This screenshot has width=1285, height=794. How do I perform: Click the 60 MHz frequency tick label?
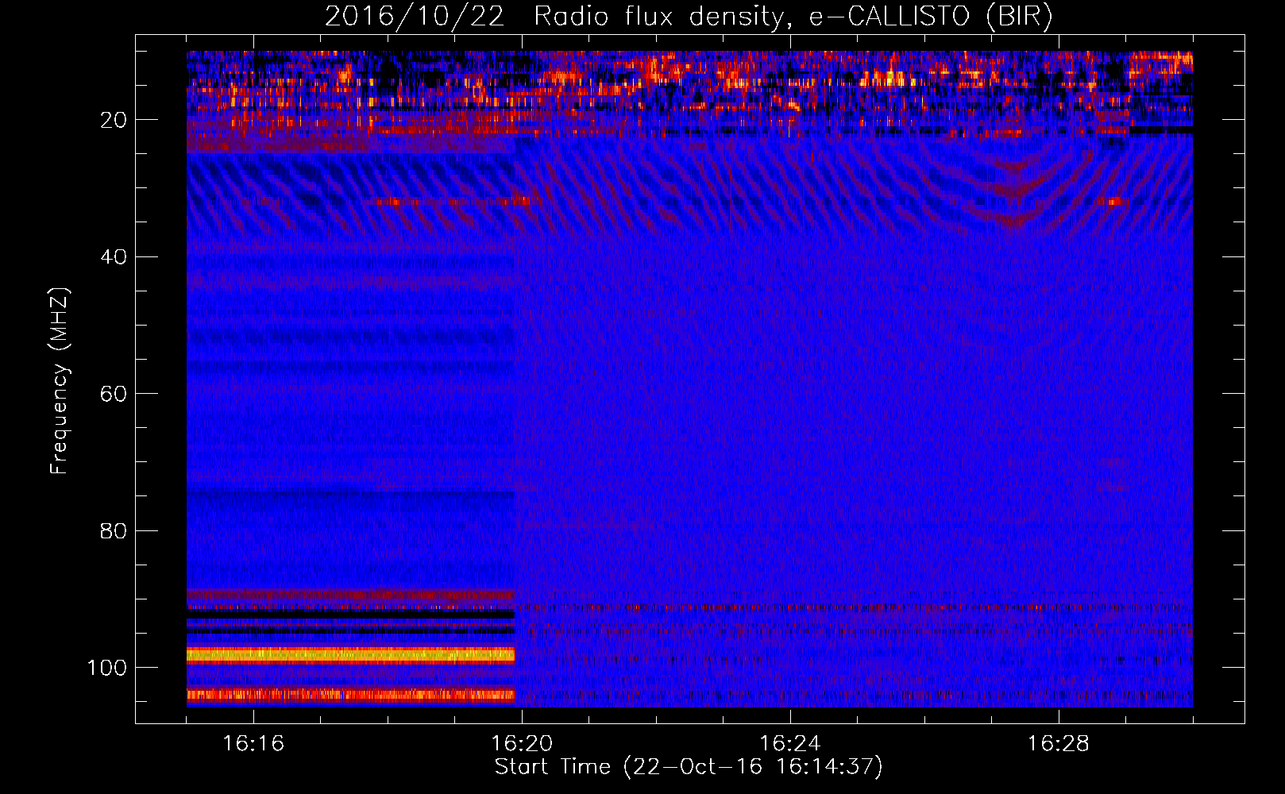[x=114, y=394]
